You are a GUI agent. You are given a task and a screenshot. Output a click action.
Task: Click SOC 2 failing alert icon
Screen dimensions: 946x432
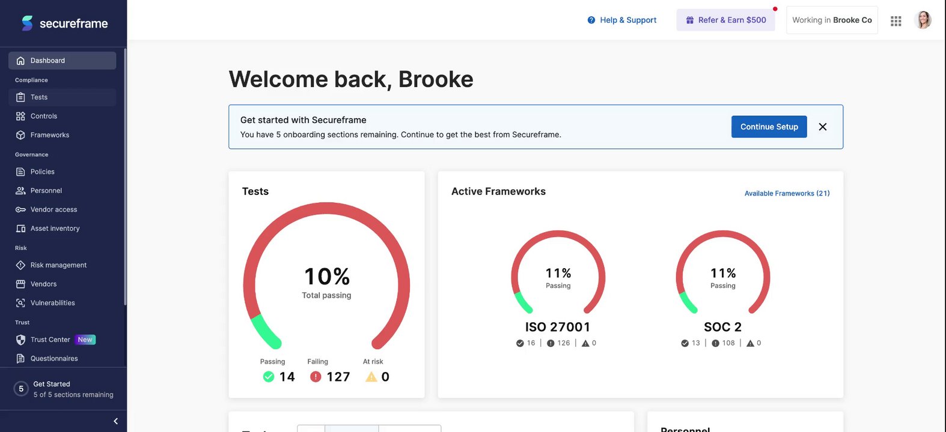click(715, 343)
